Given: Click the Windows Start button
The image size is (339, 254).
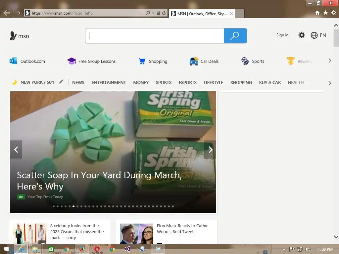Looking at the screenshot, I should point(6,249).
